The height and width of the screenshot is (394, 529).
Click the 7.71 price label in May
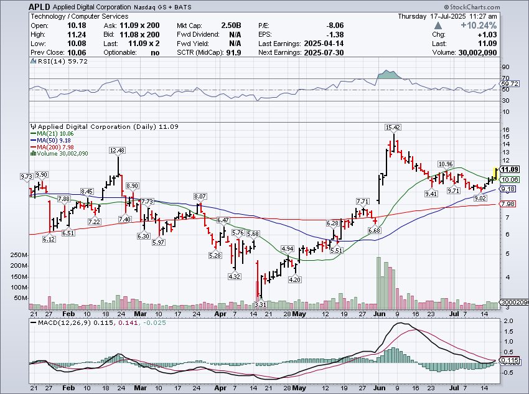tap(362, 202)
